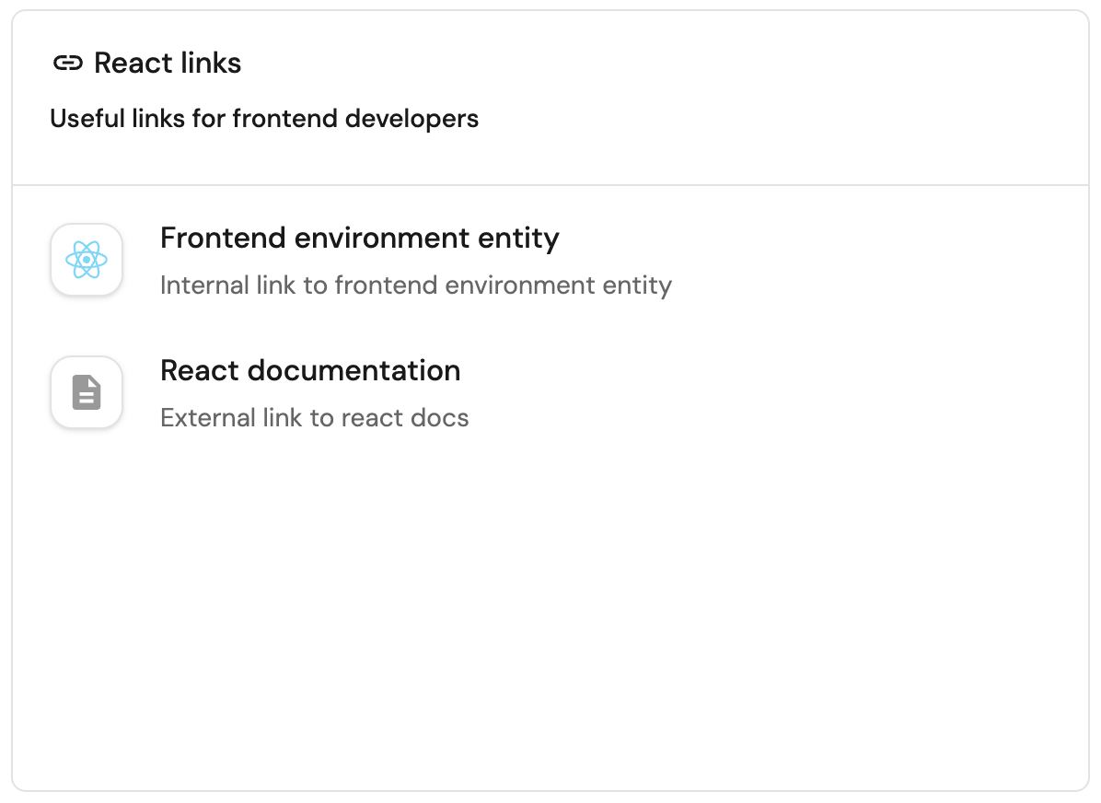Click the gray document file icon
The height and width of the screenshot is (803, 1101).
[87, 393]
